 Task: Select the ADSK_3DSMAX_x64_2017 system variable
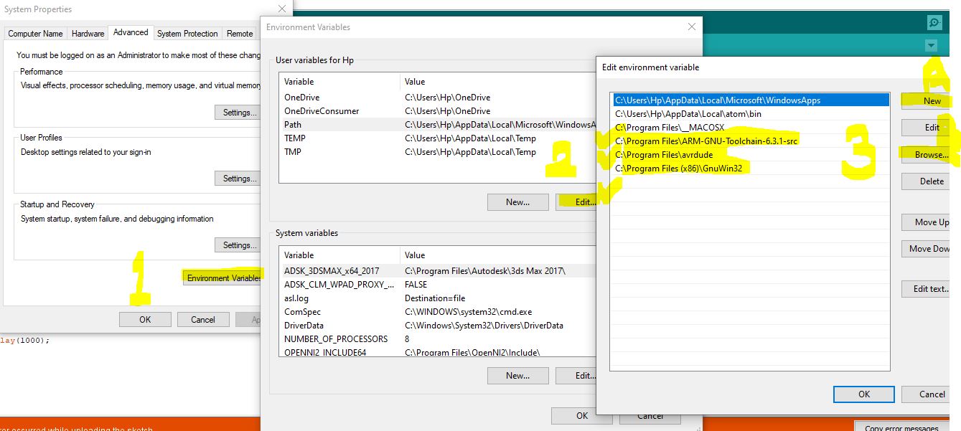[x=438, y=271]
